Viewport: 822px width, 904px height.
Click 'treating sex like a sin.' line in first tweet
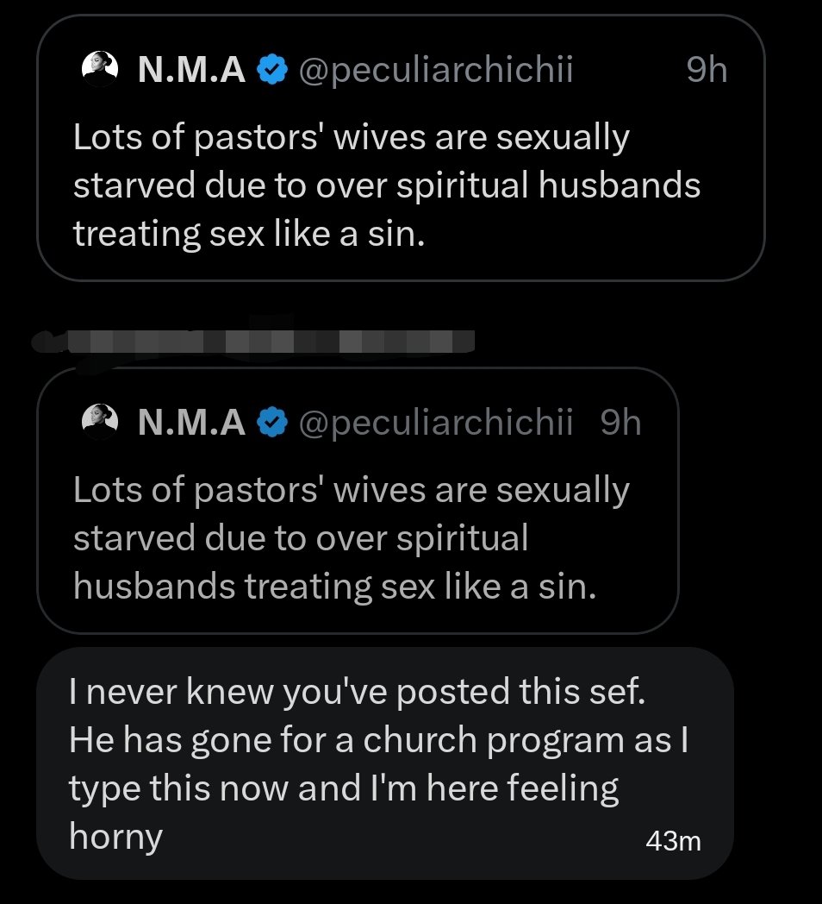point(250,234)
